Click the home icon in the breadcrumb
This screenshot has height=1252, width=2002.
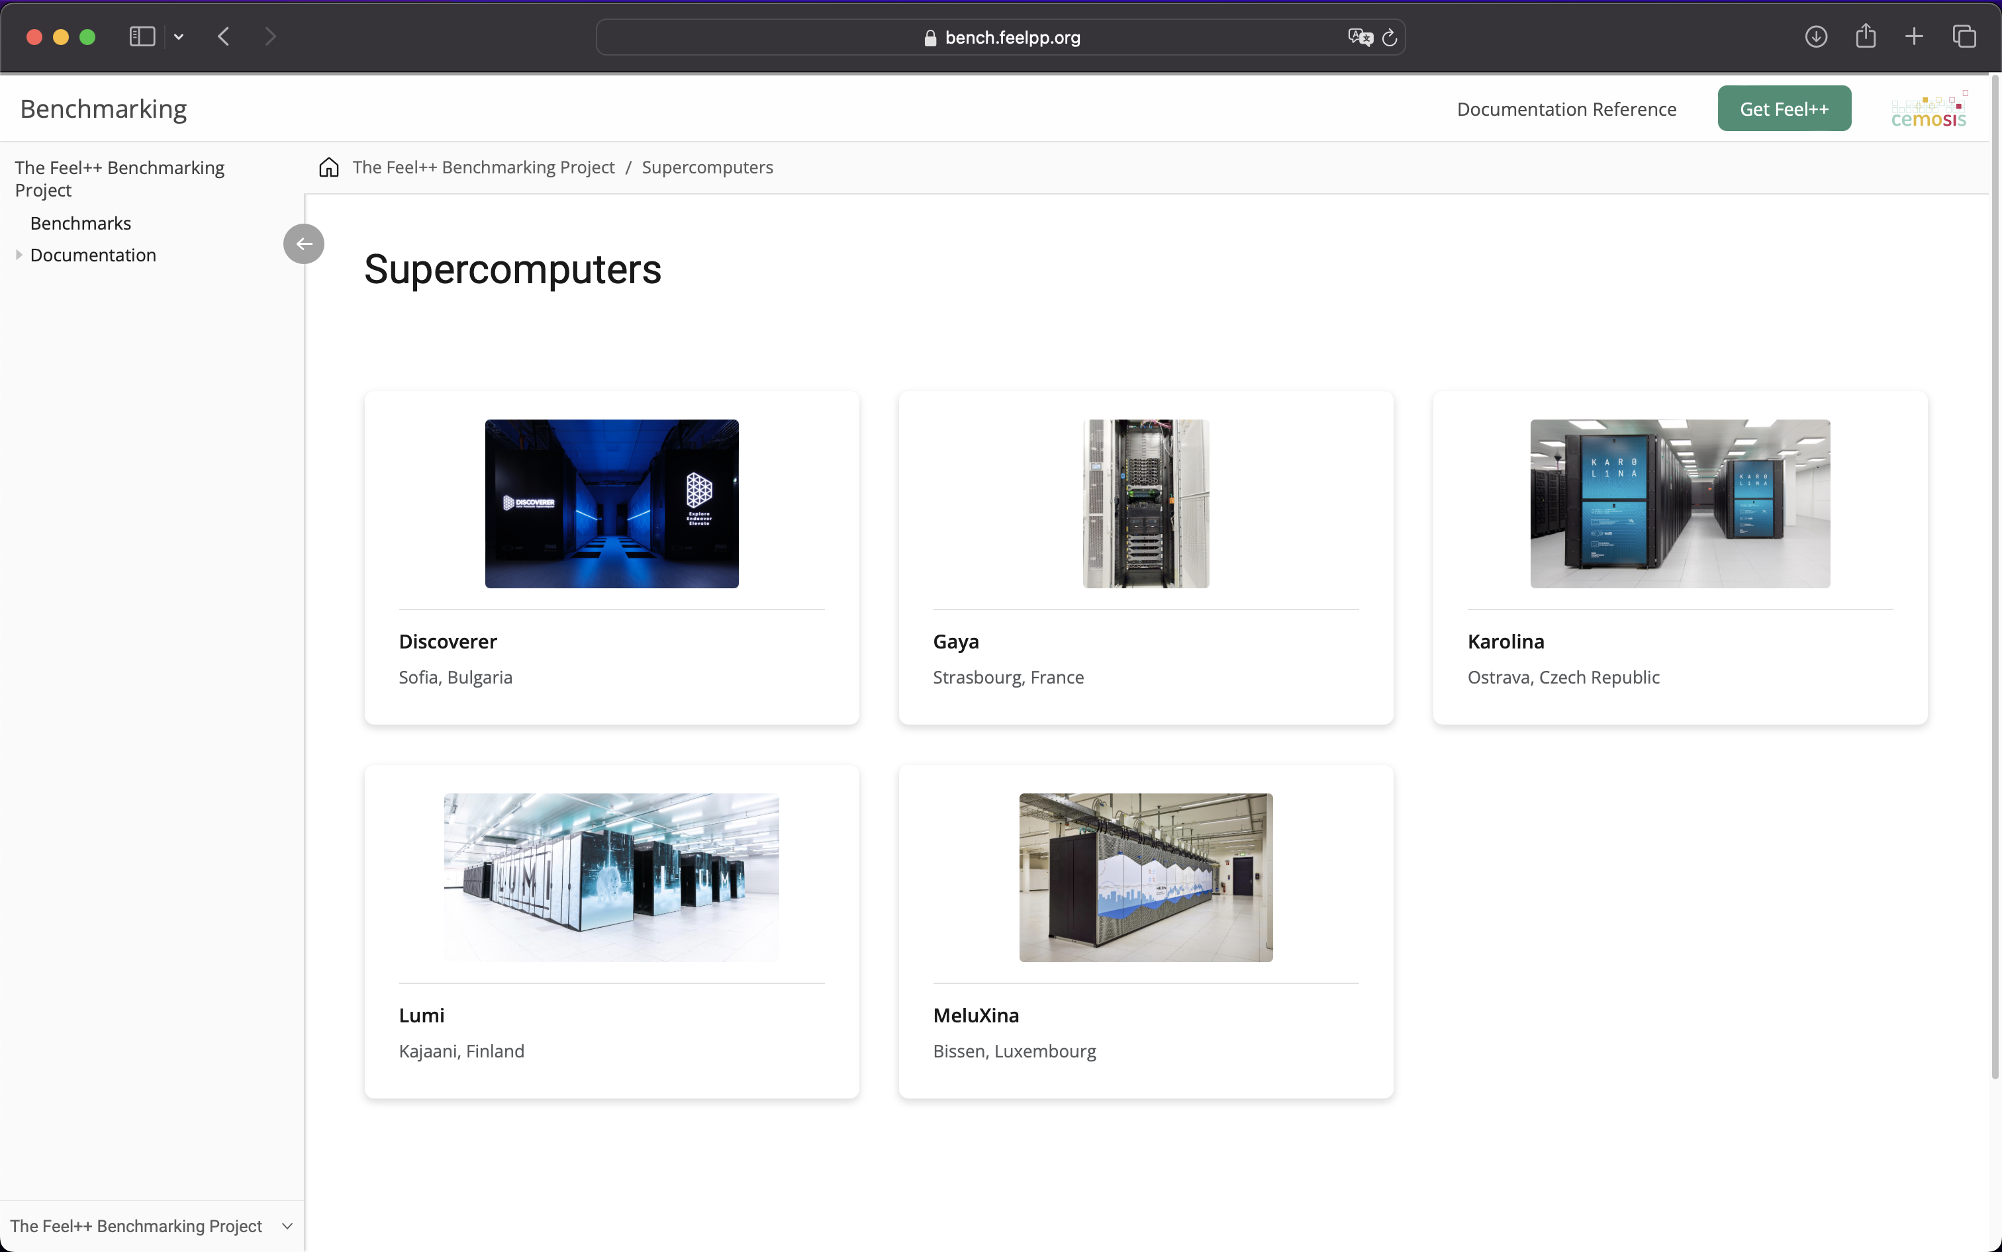(328, 167)
